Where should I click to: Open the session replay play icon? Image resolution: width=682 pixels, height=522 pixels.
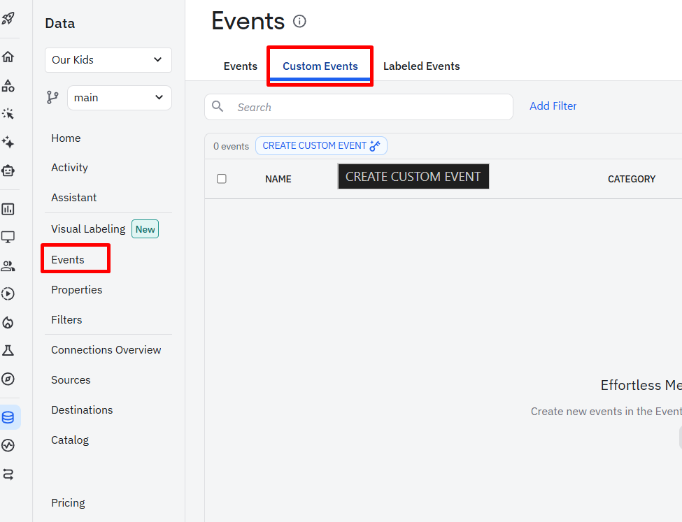8,293
